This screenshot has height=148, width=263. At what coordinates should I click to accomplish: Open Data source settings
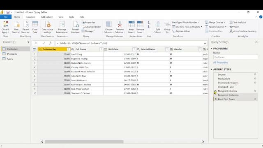(x=47, y=27)
